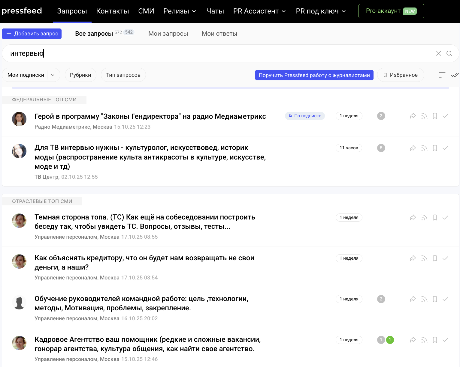The image size is (460, 367).
Task: Click the response counter badge showing 5
Action: pyautogui.click(x=381, y=148)
